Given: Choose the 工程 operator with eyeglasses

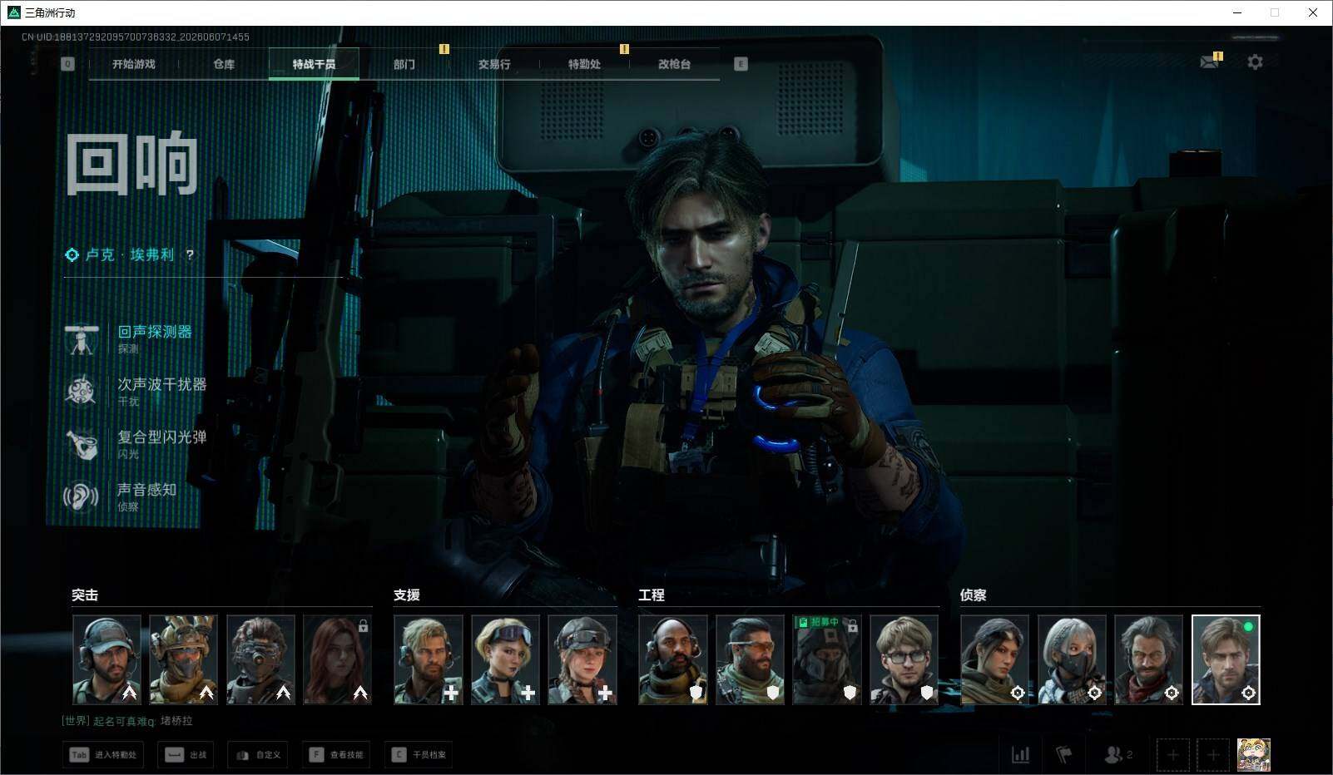Looking at the screenshot, I should (904, 659).
